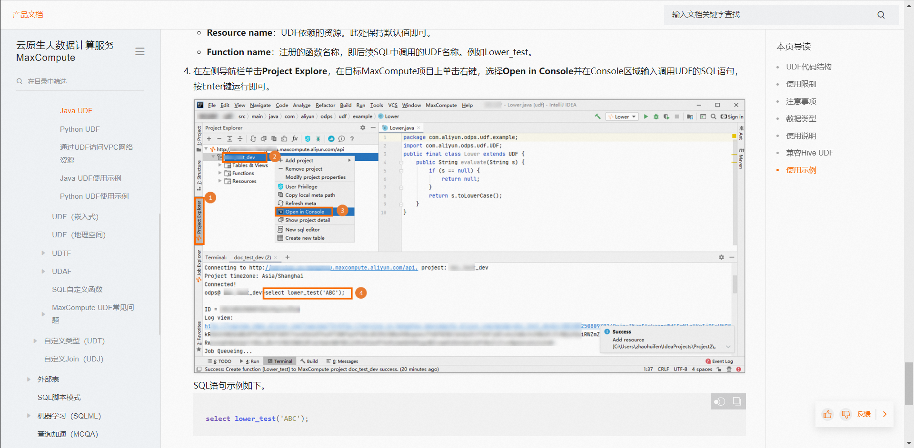The width and height of the screenshot is (914, 448).
Task: Open the IntelliJ IDEA screenshot image
Action: pyautogui.click(x=469, y=236)
